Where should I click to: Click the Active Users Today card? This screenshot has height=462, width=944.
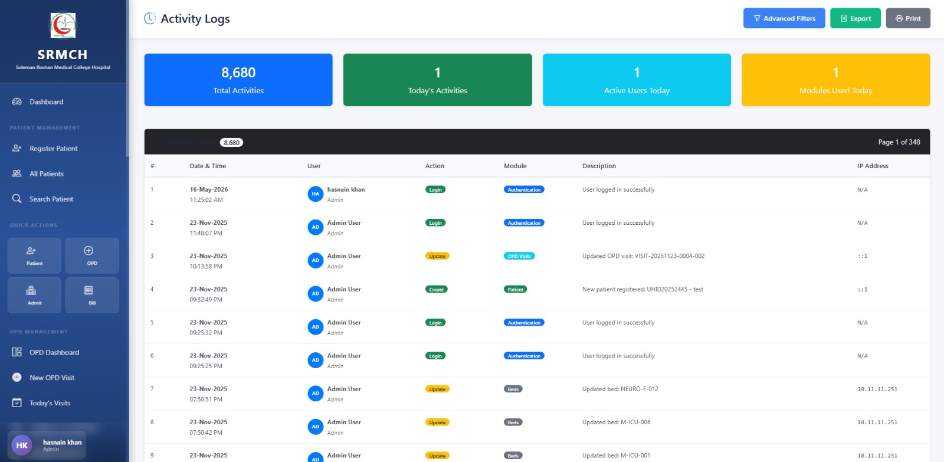637,80
